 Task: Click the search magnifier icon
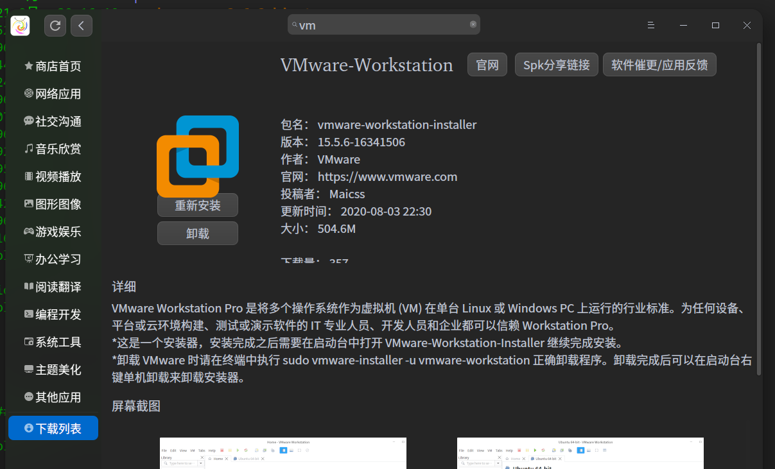pos(295,25)
